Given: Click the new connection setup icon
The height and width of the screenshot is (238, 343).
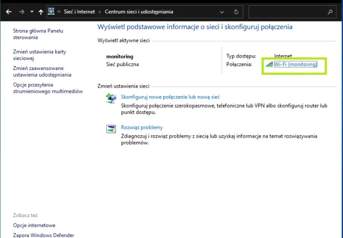Looking at the screenshot, I should 111,99.
